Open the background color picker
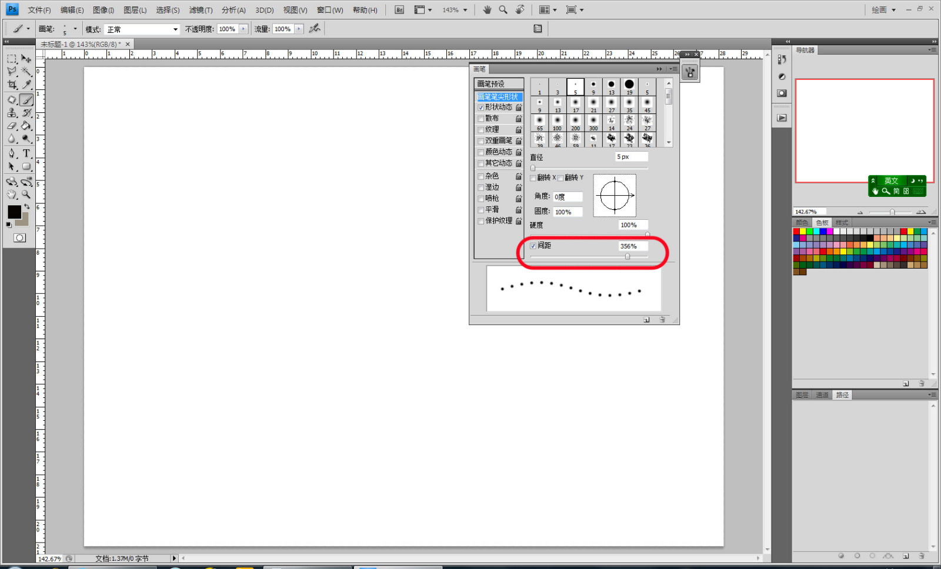 pyautogui.click(x=24, y=221)
